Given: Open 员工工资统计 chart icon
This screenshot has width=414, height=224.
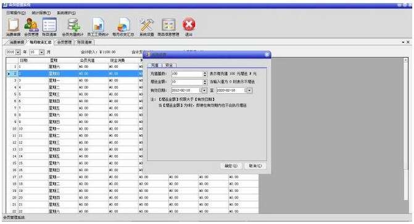Looking at the screenshot, I should tap(98, 27).
